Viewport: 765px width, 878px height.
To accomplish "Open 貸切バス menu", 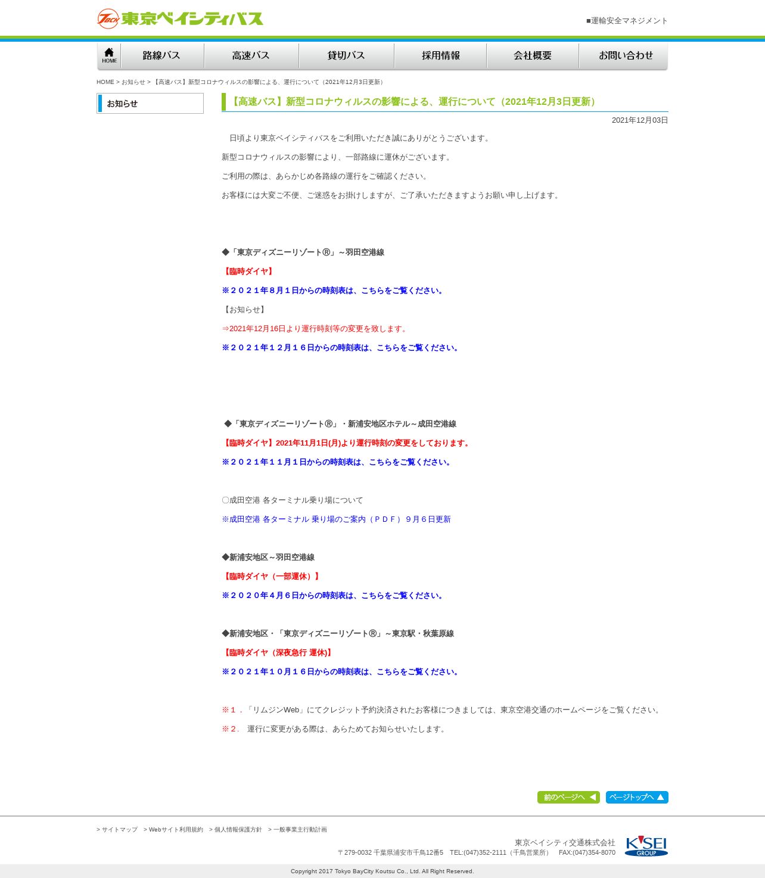I will (x=346, y=56).
